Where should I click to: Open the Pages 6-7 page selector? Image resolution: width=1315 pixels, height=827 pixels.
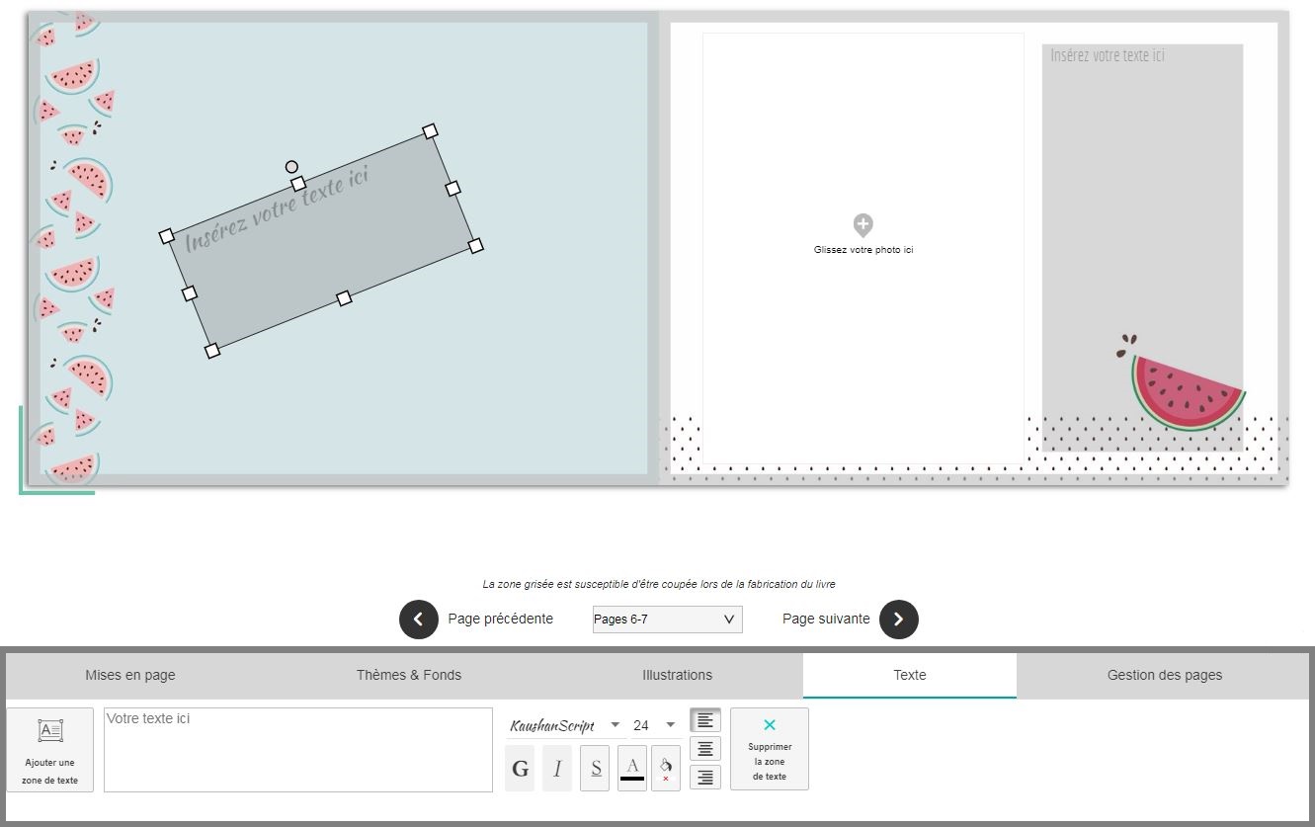(667, 620)
